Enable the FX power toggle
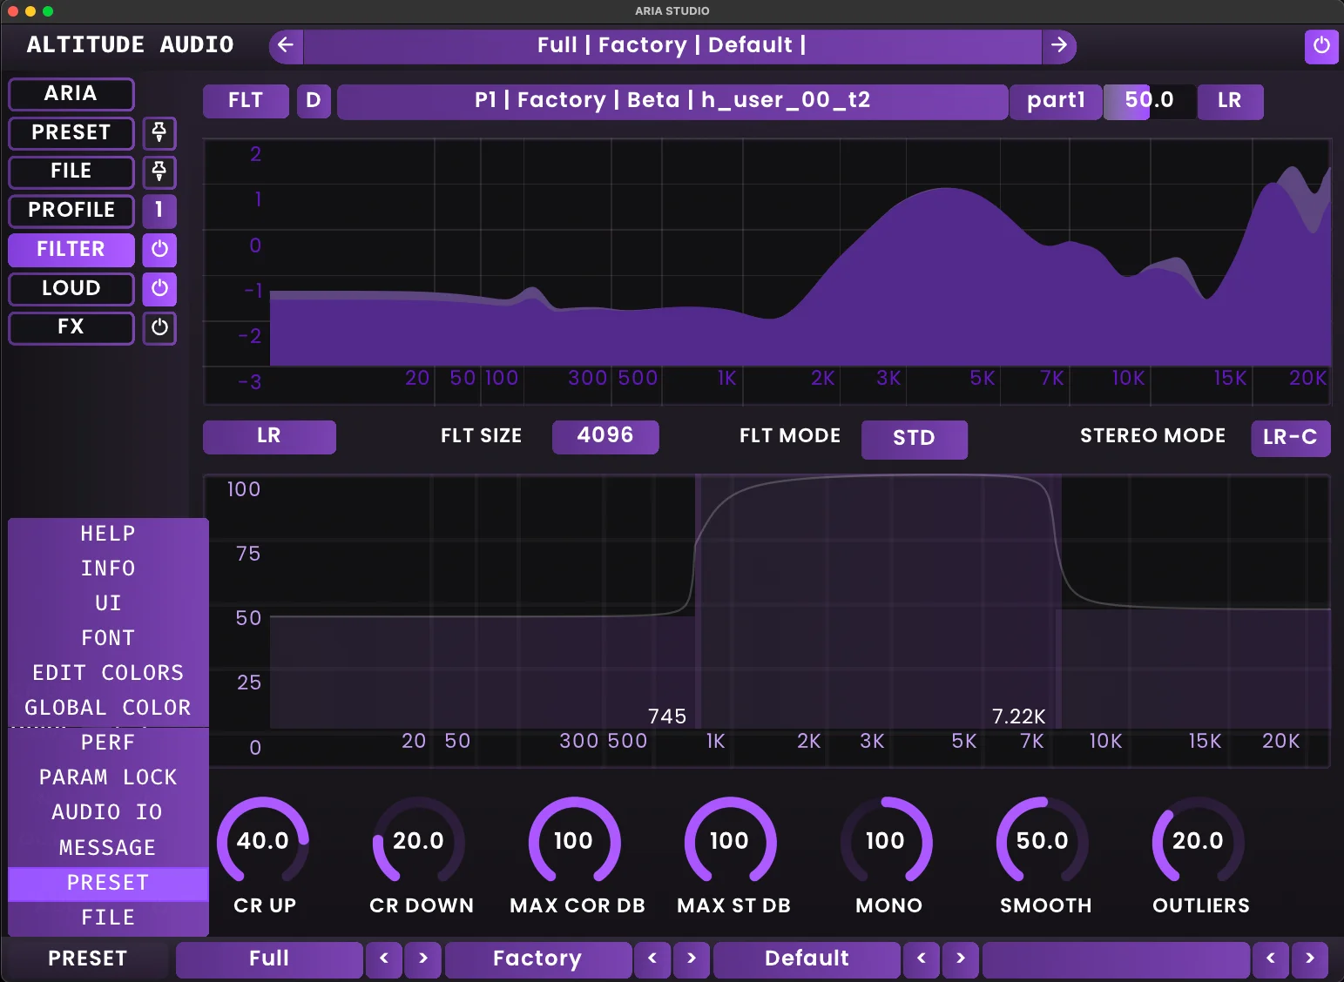 tap(159, 328)
